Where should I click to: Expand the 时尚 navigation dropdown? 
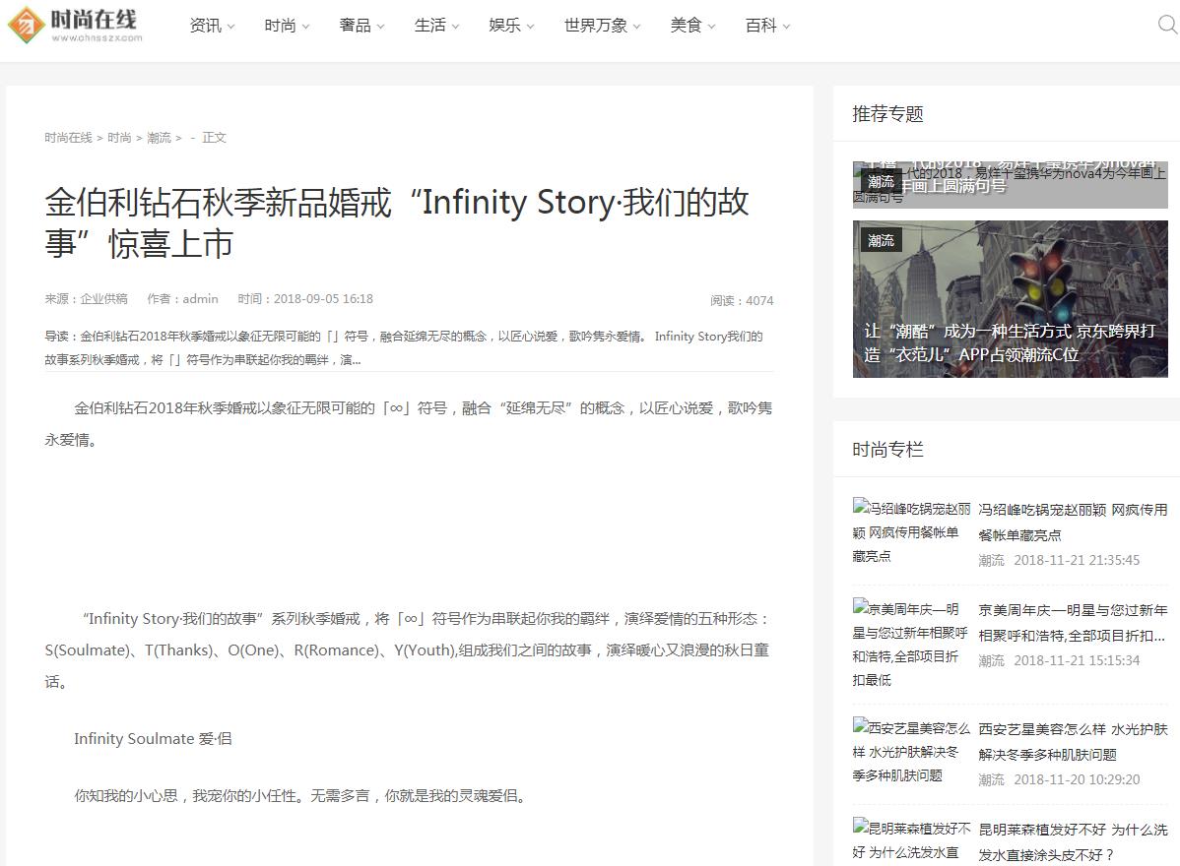pyautogui.click(x=287, y=26)
